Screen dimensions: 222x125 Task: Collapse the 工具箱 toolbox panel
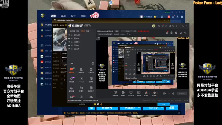93,64
